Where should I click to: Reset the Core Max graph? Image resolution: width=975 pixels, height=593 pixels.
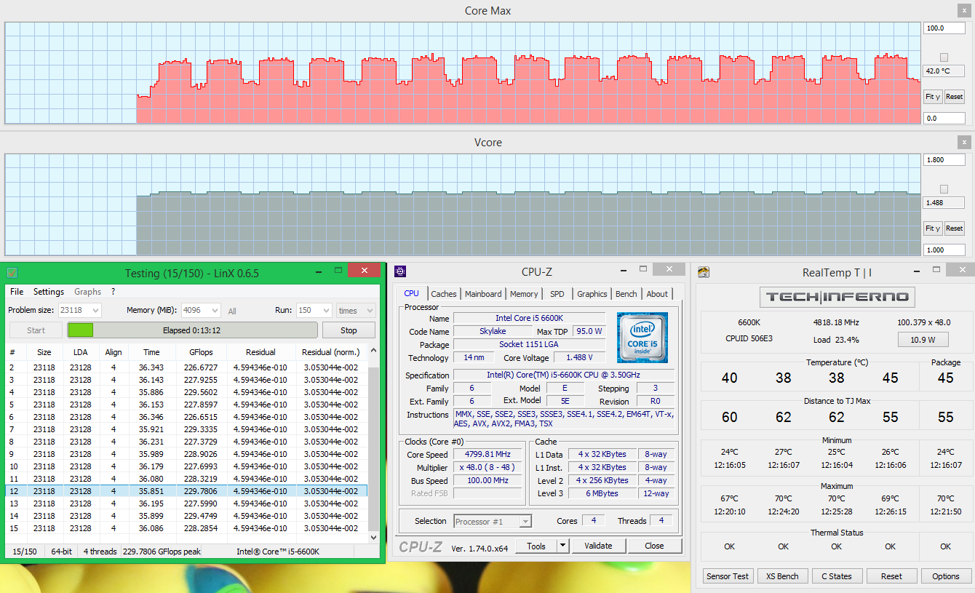point(954,97)
